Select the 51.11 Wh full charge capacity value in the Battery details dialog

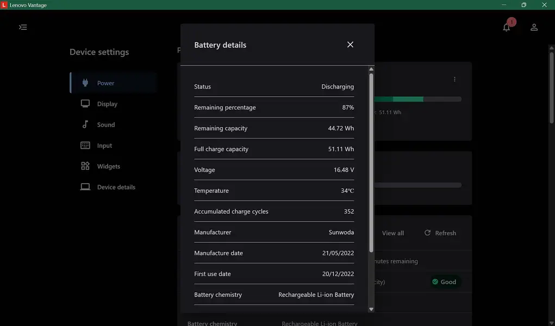click(x=341, y=149)
